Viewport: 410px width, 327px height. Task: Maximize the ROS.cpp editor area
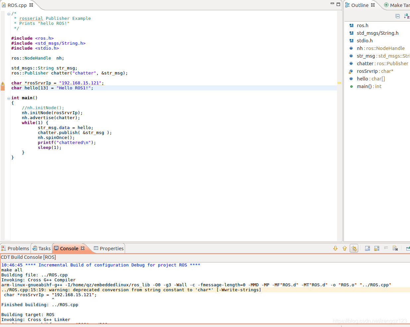338,4
